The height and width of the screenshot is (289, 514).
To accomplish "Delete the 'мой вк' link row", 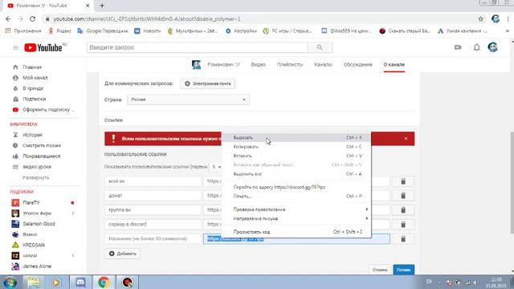I will point(403,181).
